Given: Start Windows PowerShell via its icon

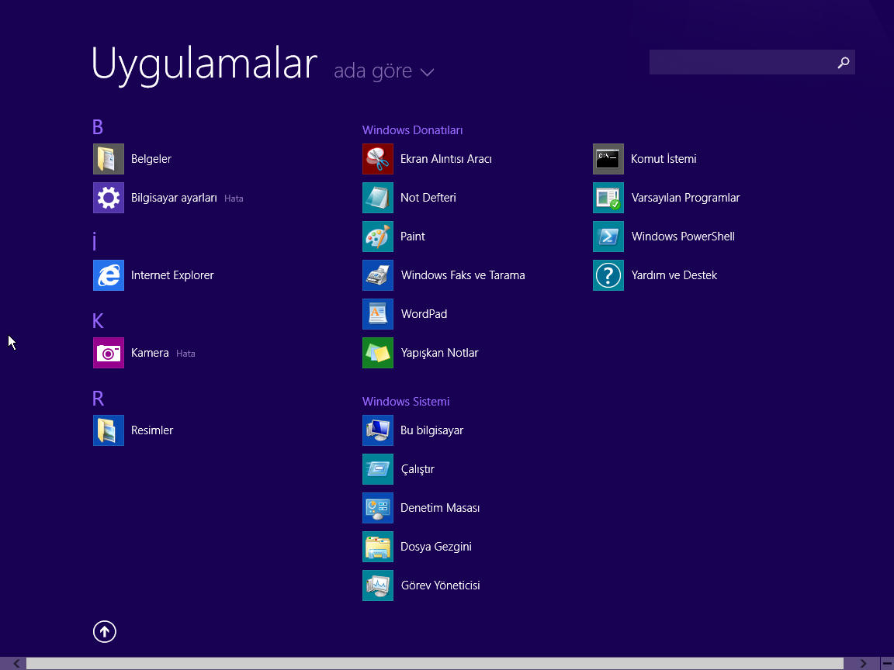Looking at the screenshot, I should pos(608,237).
